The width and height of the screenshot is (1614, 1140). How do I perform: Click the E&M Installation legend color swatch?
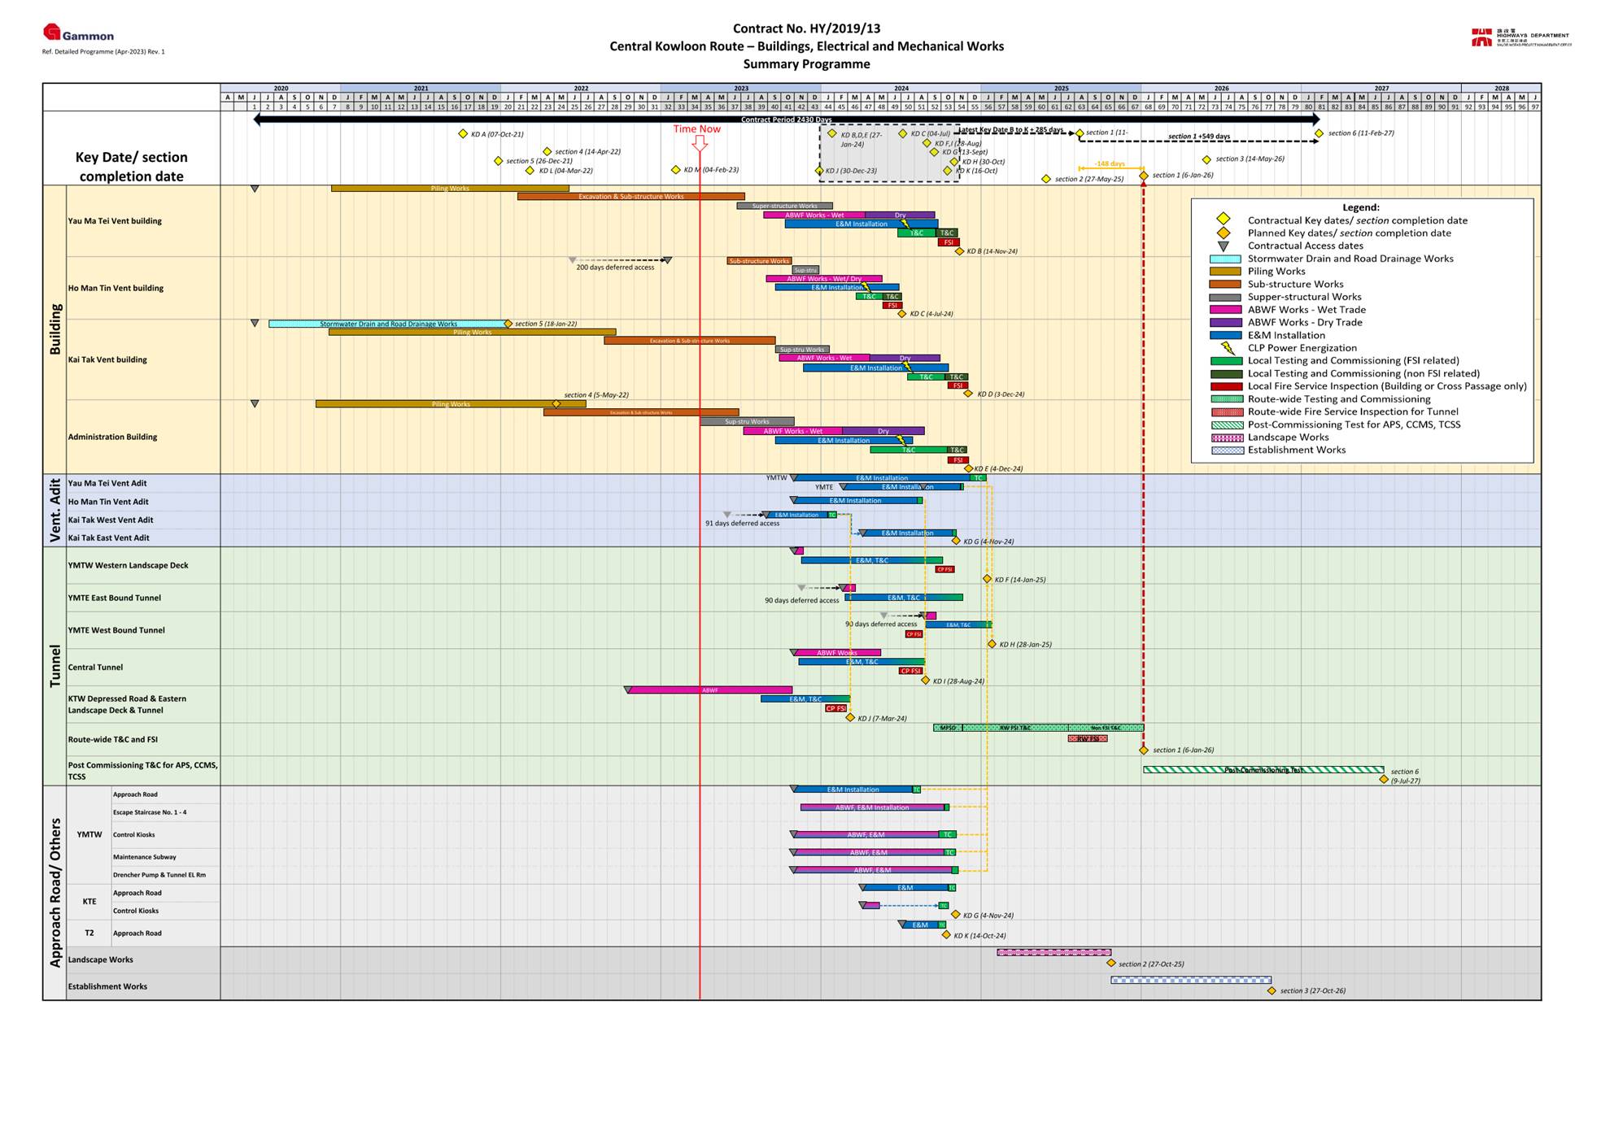pos(1225,335)
